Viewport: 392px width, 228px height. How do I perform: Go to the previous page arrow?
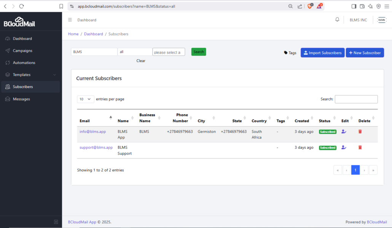coord(346,170)
